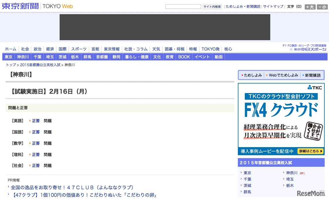The width and height of the screenshot is (329, 200).
Task: Shrink page text with the -小 button
Action: coord(322,7)
